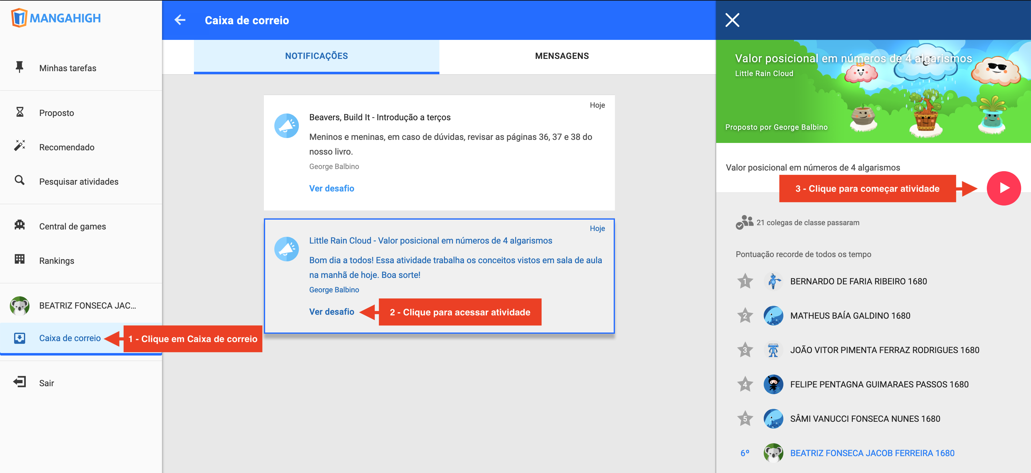Click 'Proposto por George Balbino' text
Screen dimensions: 1031x473
point(776,127)
